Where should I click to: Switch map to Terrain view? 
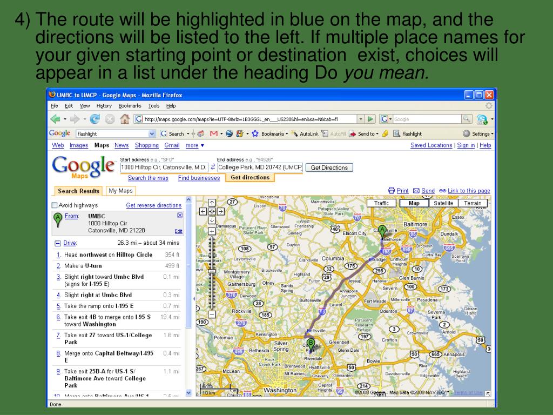tap(473, 203)
